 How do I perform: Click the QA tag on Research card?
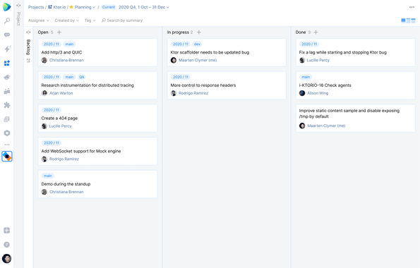pyautogui.click(x=81, y=77)
